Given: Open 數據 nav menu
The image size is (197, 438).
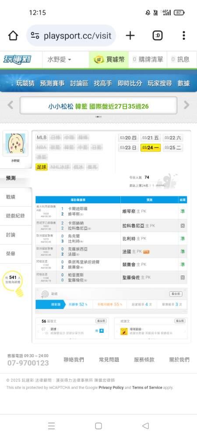Looking at the screenshot, I should click(183, 83).
